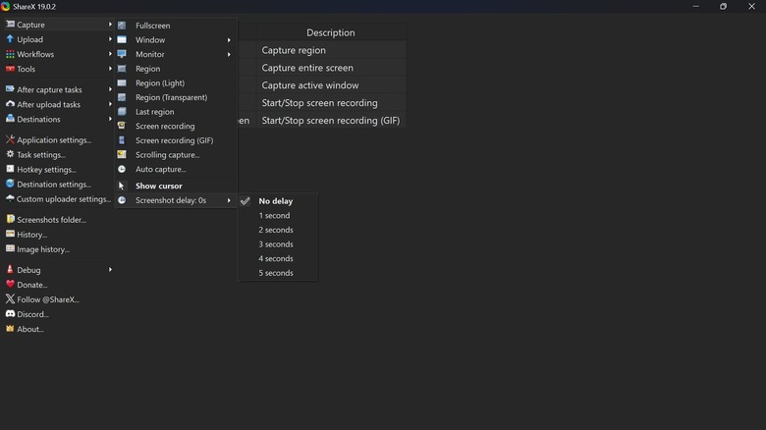Click the Monitor capture icon
Viewport: 766px width, 430px height.
122,54
